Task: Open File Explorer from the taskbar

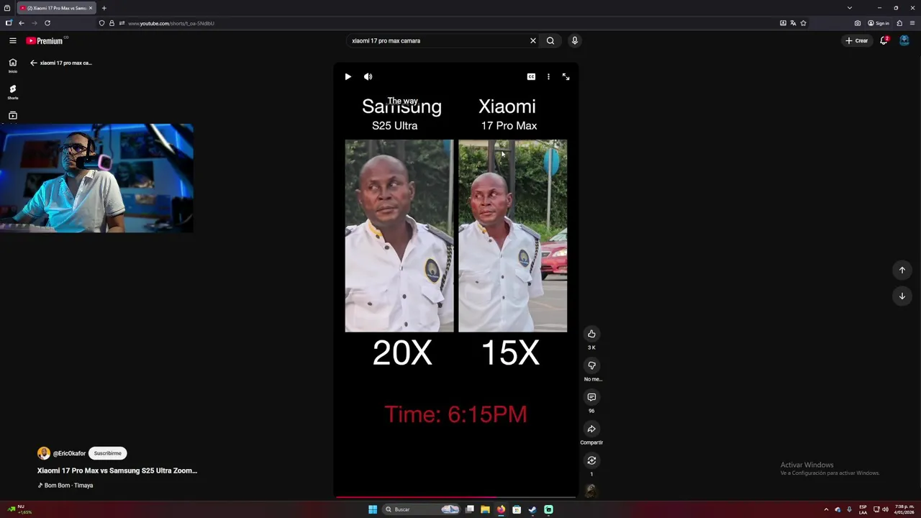Action: point(485,509)
